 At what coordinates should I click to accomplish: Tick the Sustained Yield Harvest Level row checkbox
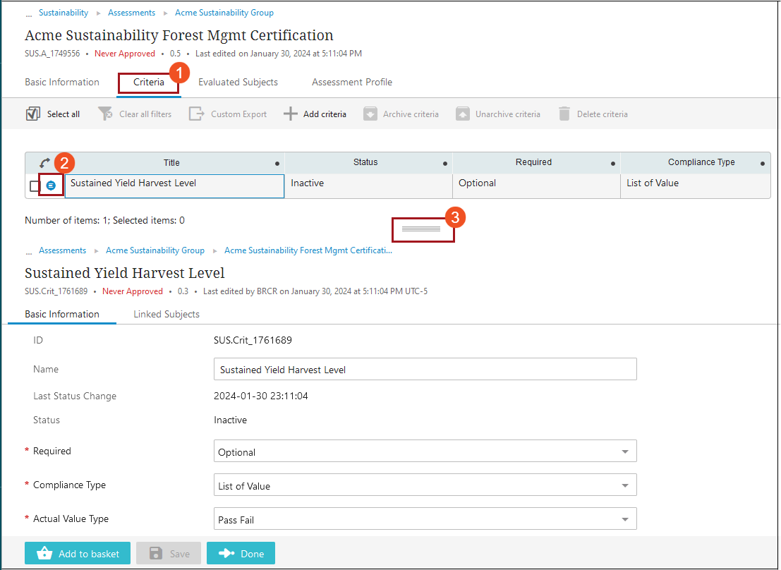[x=35, y=186]
